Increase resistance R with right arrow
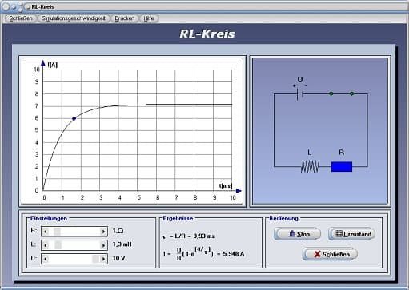The image size is (409, 290). coord(103,232)
